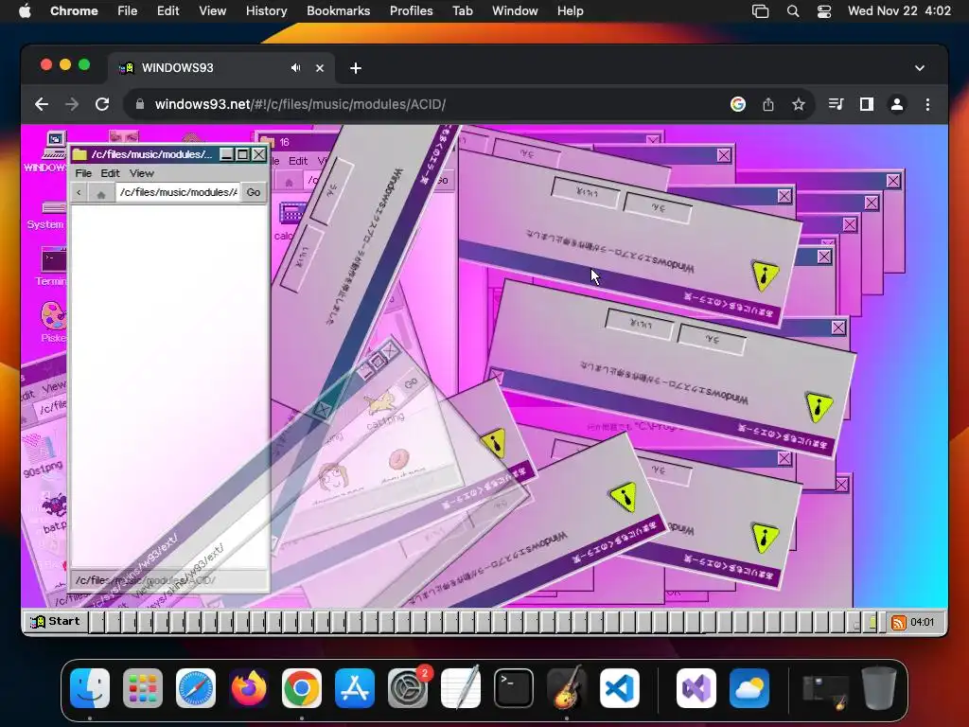The image size is (969, 727).
Task: Open the Weather app from the Dock
Action: point(749,688)
